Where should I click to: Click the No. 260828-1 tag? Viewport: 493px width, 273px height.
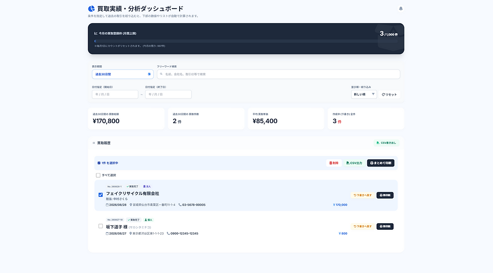pyautogui.click(x=114, y=187)
